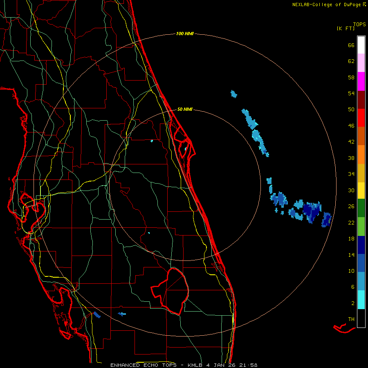Click the bright orange legend swatch

361,155
